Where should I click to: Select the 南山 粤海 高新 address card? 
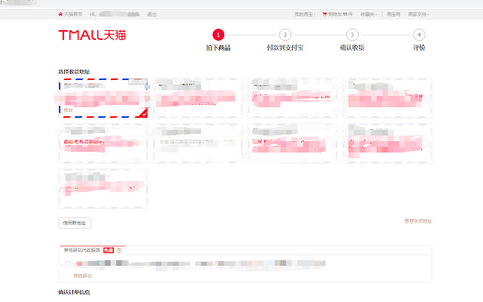(103, 143)
